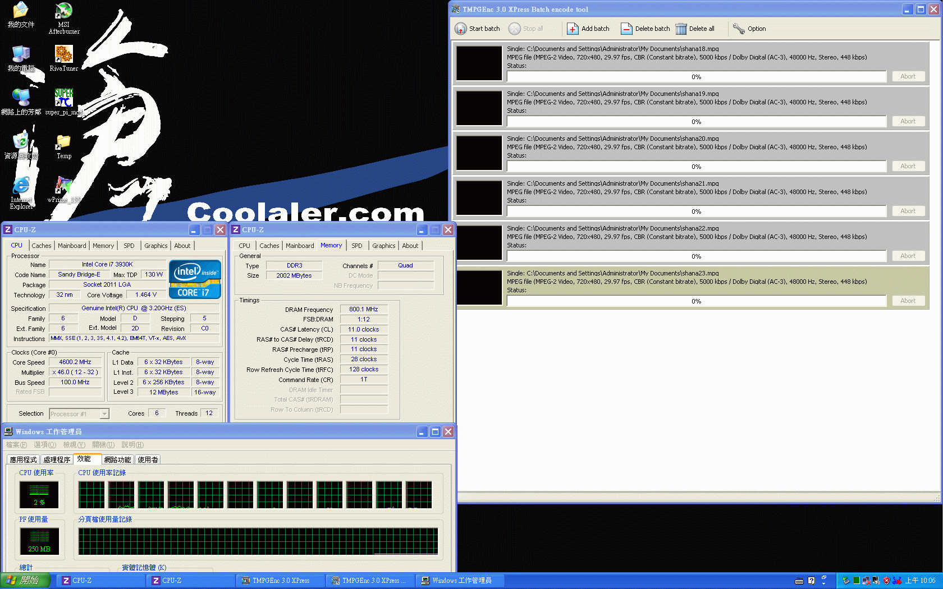Click the system clock showing 10:06
Viewport: 943px width, 589px height.
pos(921,581)
